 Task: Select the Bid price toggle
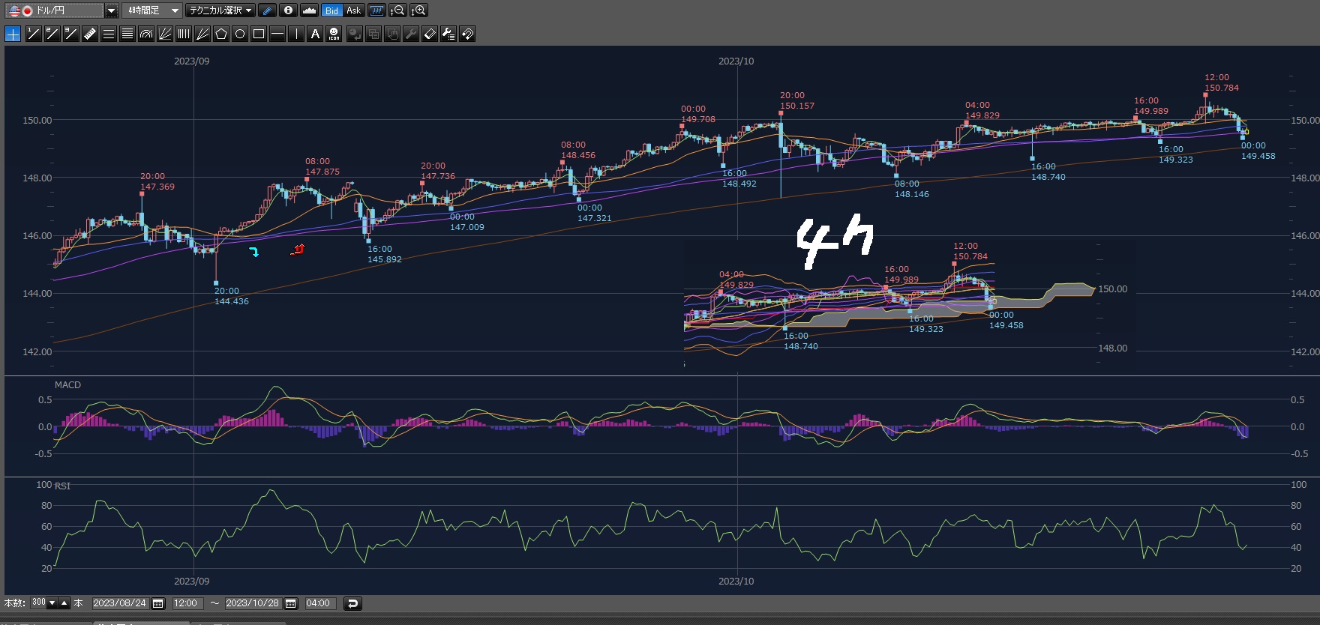331,10
